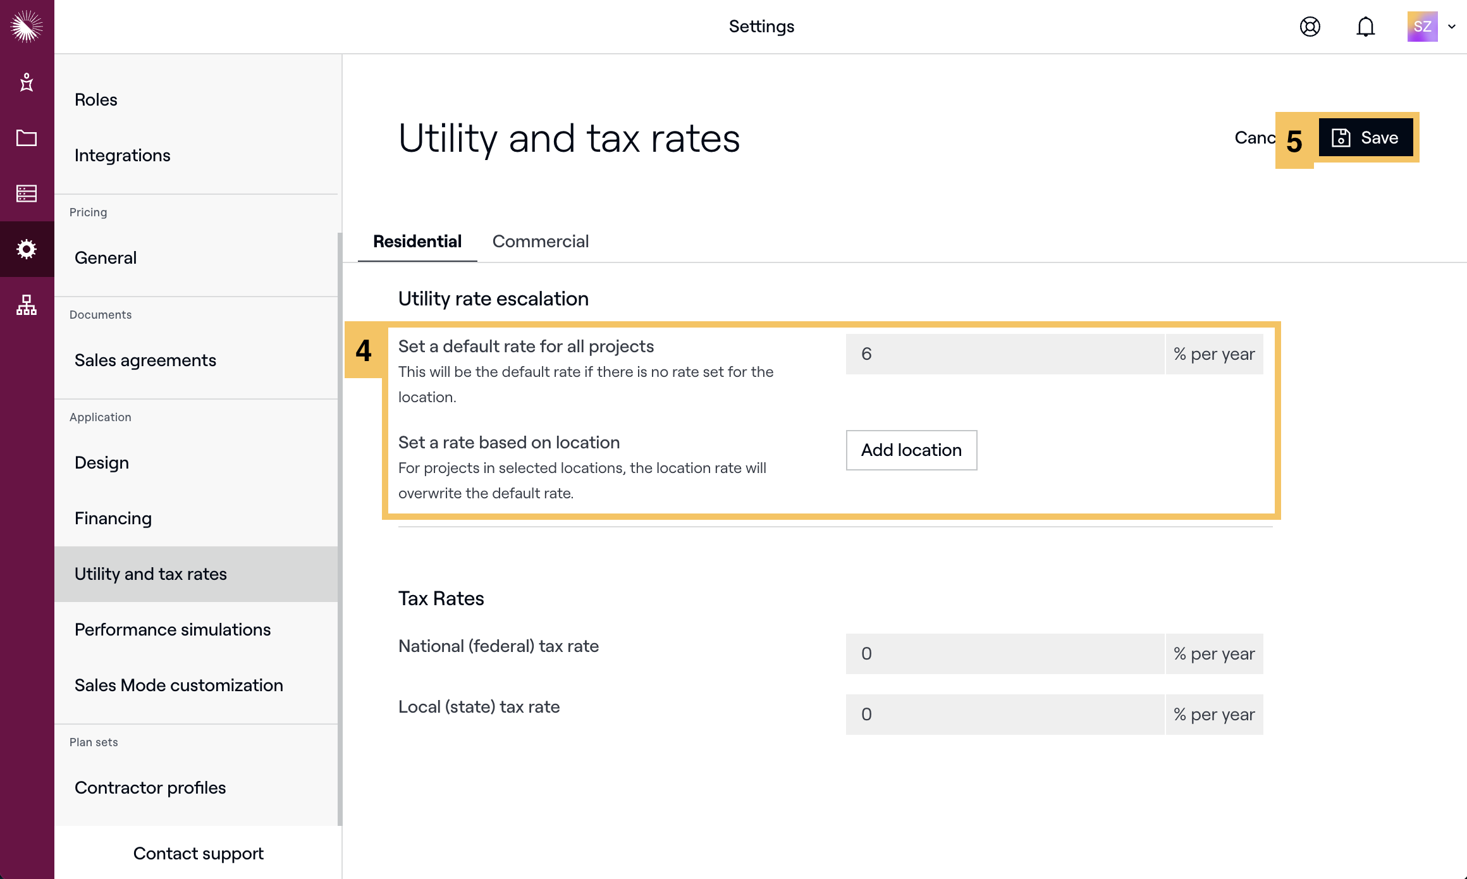Select the Residential tab
1467x879 pixels.
[417, 242]
